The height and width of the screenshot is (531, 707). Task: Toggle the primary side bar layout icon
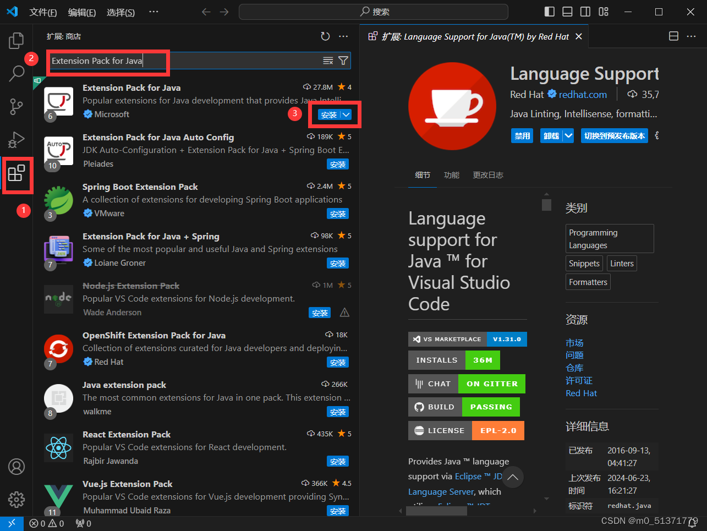coord(549,12)
